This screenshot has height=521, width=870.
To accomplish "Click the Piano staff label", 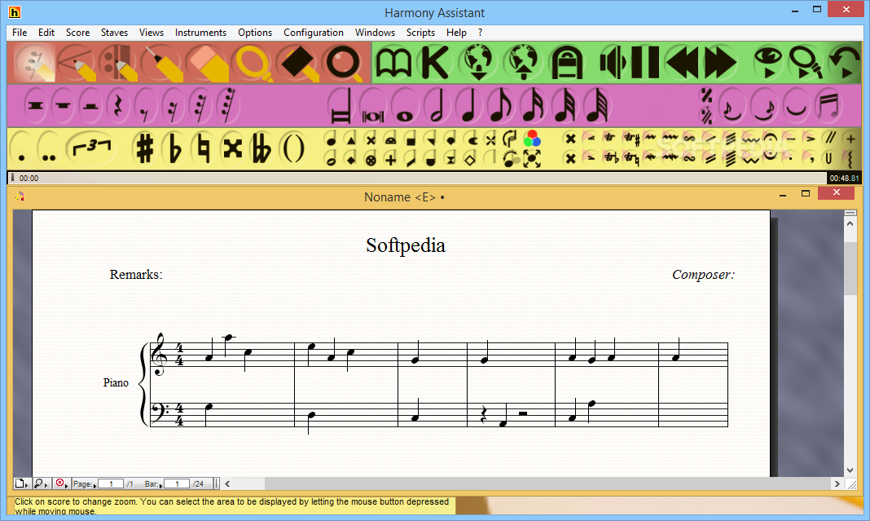I will click(116, 382).
